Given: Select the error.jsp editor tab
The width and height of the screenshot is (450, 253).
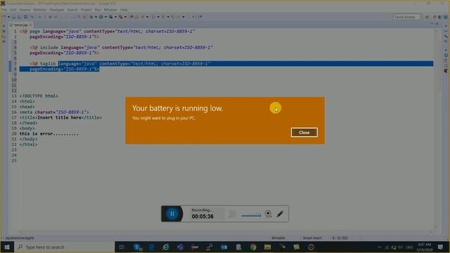Looking at the screenshot, I should (21, 25).
